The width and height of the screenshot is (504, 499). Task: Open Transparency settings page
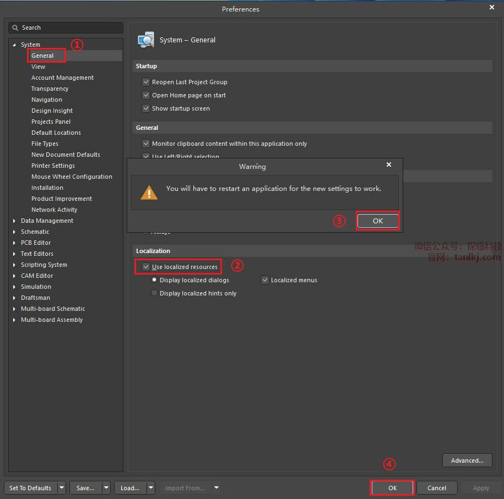50,89
